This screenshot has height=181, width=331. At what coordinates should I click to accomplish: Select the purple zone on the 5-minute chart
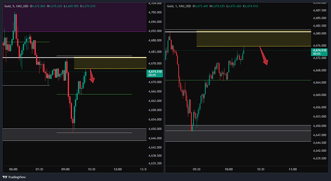point(74,17)
